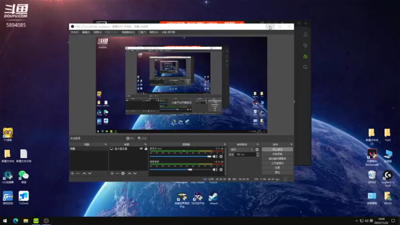Open the 编辑(E) menu
The width and height of the screenshot is (400, 225).
(x=86, y=32)
